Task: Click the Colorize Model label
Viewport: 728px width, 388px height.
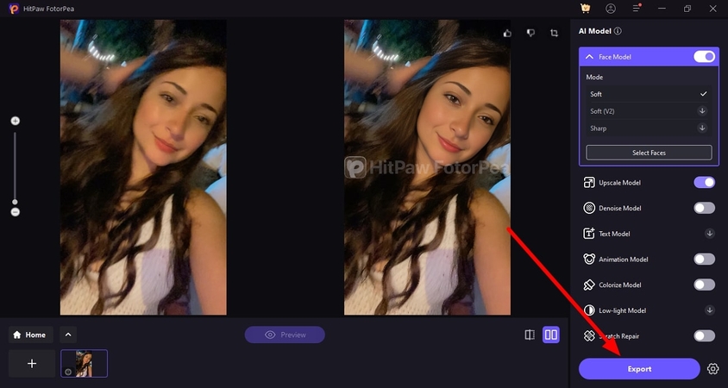Action: pyautogui.click(x=620, y=285)
